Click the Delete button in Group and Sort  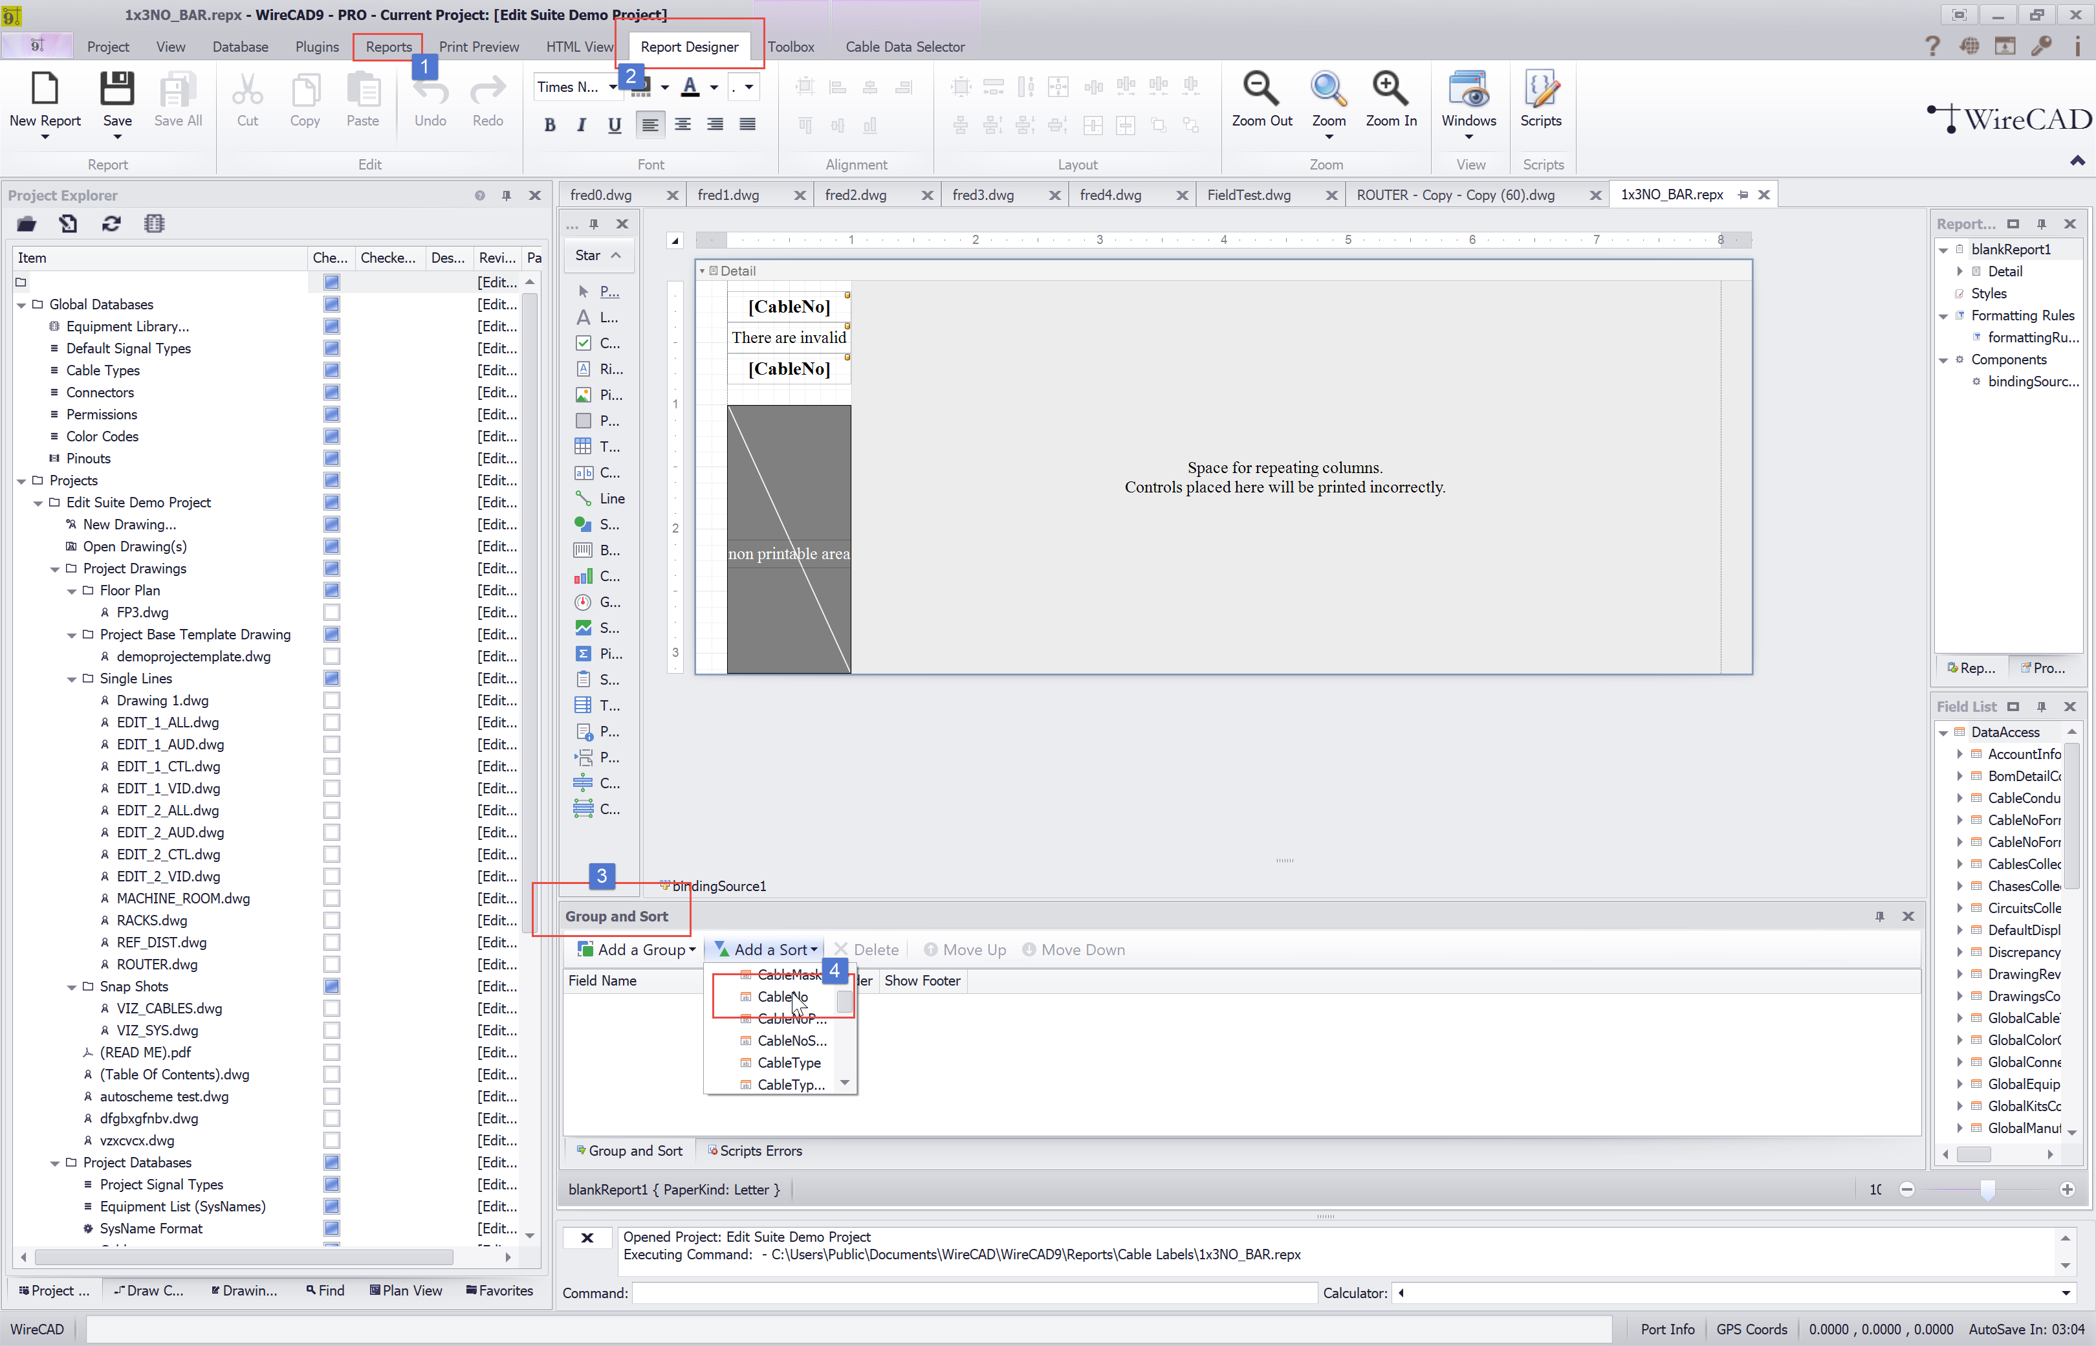pyautogui.click(x=866, y=950)
